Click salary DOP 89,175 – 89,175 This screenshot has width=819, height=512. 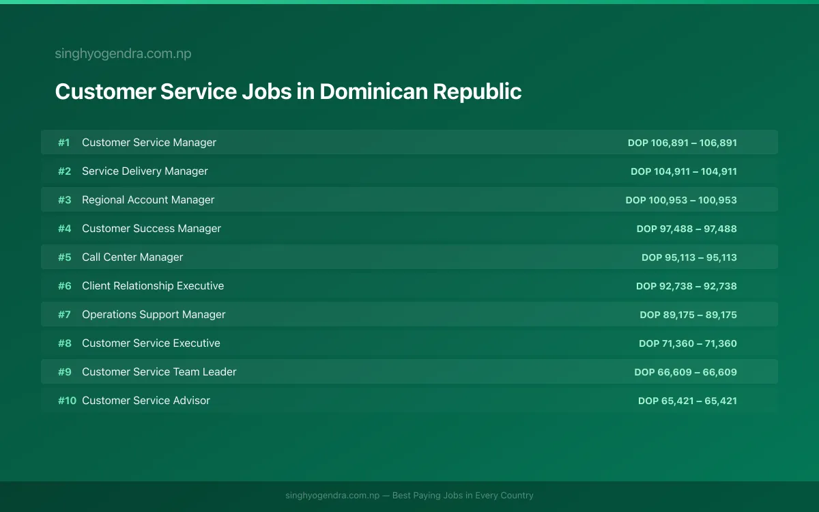[689, 315]
